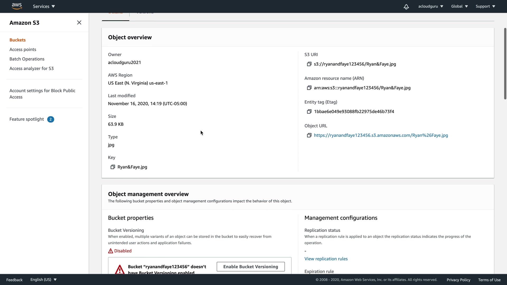
Task: Click the page vertical scrollbar
Action: click(x=505, y=63)
